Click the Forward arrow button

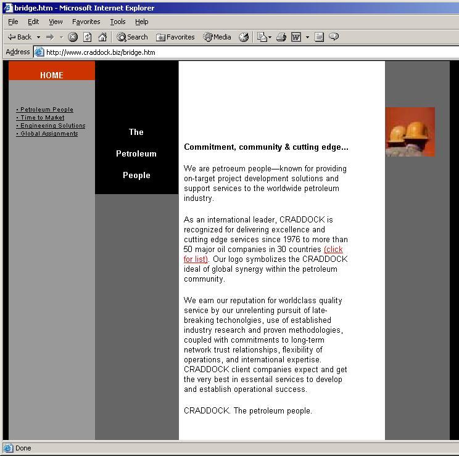point(51,37)
